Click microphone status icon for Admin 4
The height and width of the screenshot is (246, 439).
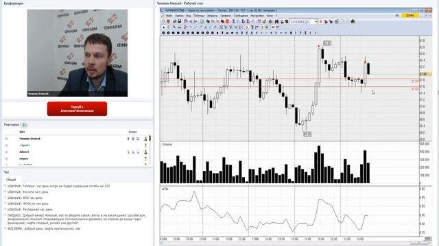(x=128, y=152)
